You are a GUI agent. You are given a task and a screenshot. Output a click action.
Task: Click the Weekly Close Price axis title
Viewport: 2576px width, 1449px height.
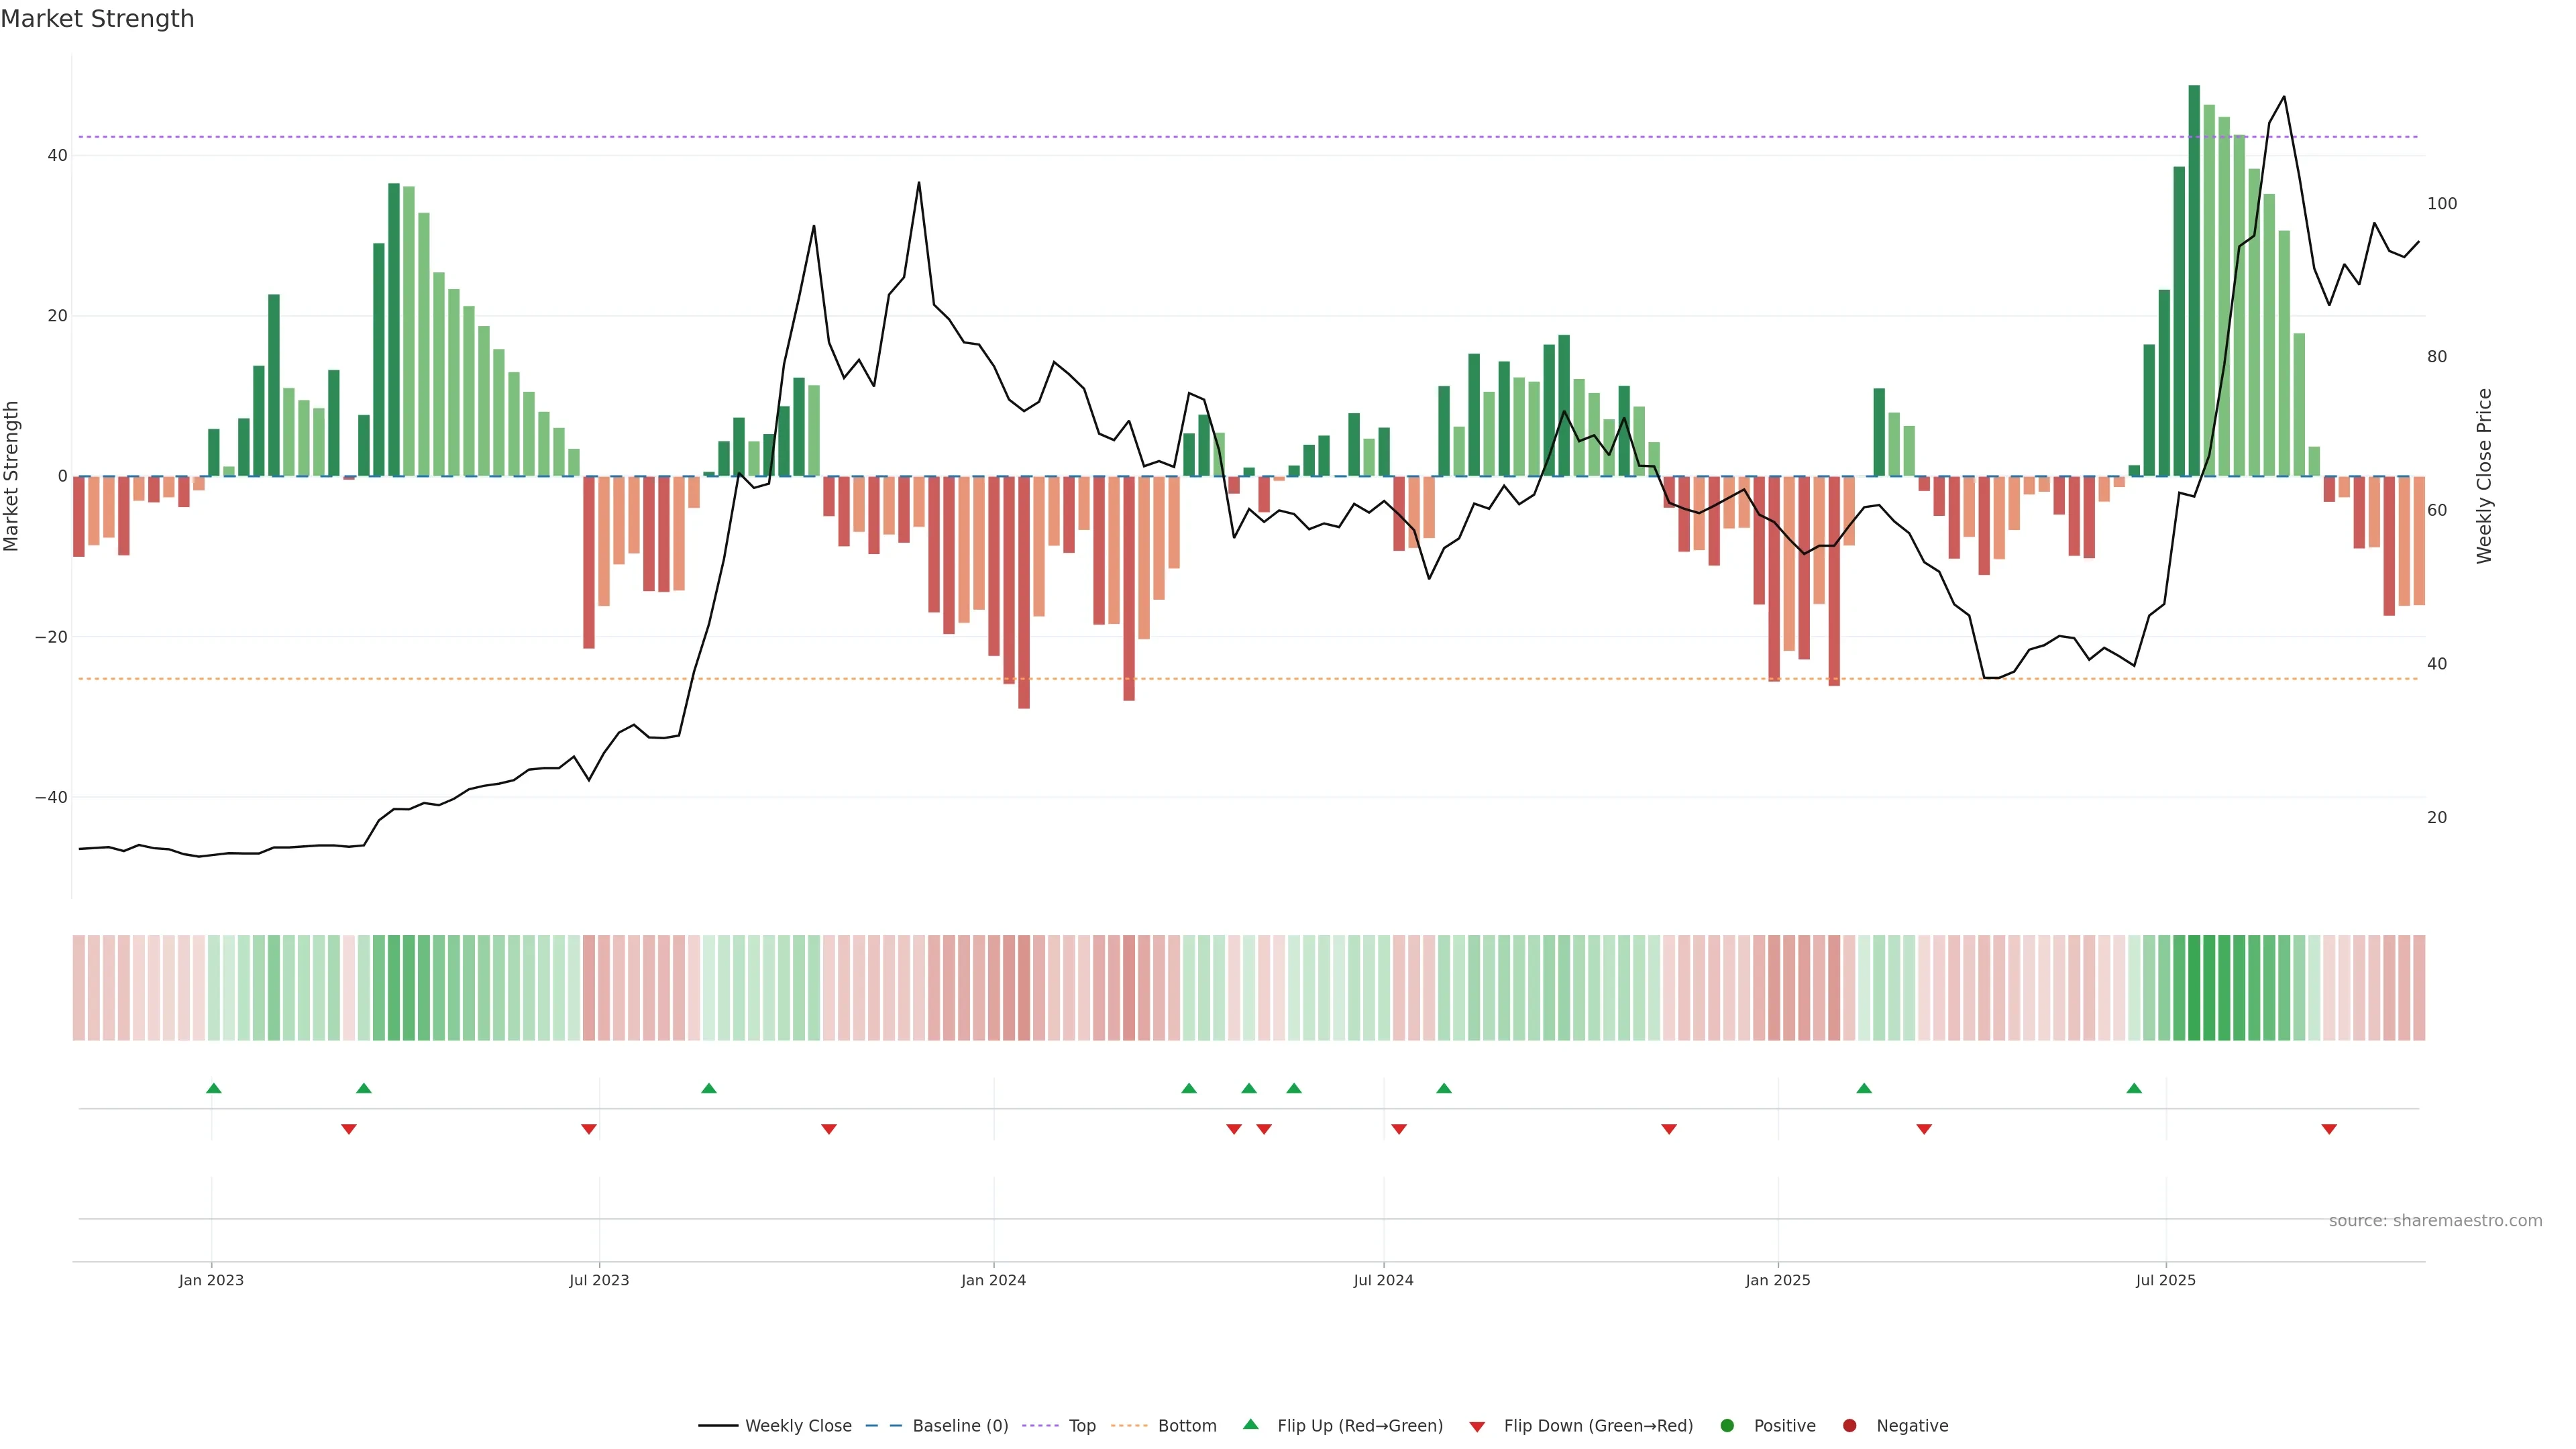2484,476
